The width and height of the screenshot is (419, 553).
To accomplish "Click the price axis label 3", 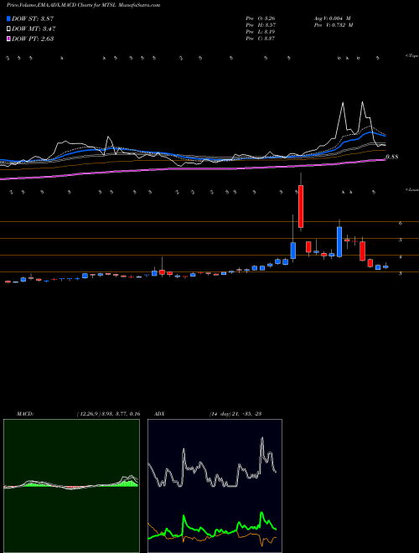I will tap(401, 273).
